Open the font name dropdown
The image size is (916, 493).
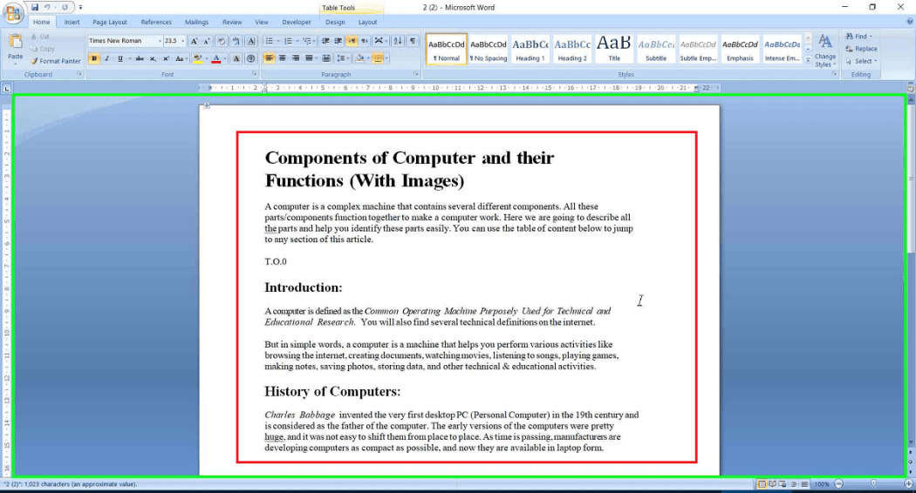click(160, 41)
